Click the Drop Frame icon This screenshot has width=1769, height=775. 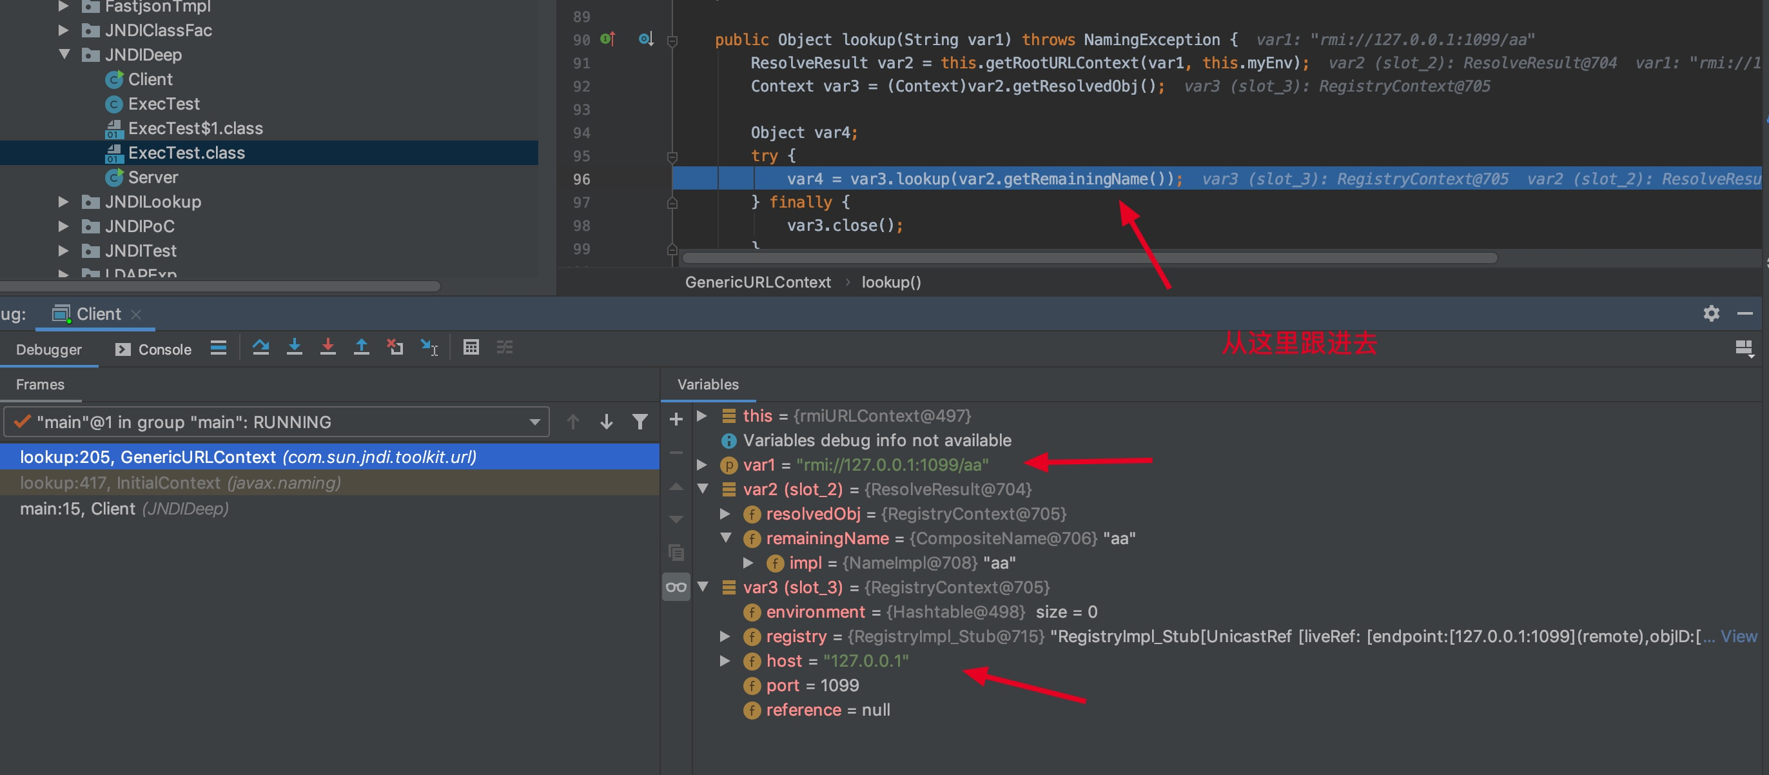(x=395, y=348)
